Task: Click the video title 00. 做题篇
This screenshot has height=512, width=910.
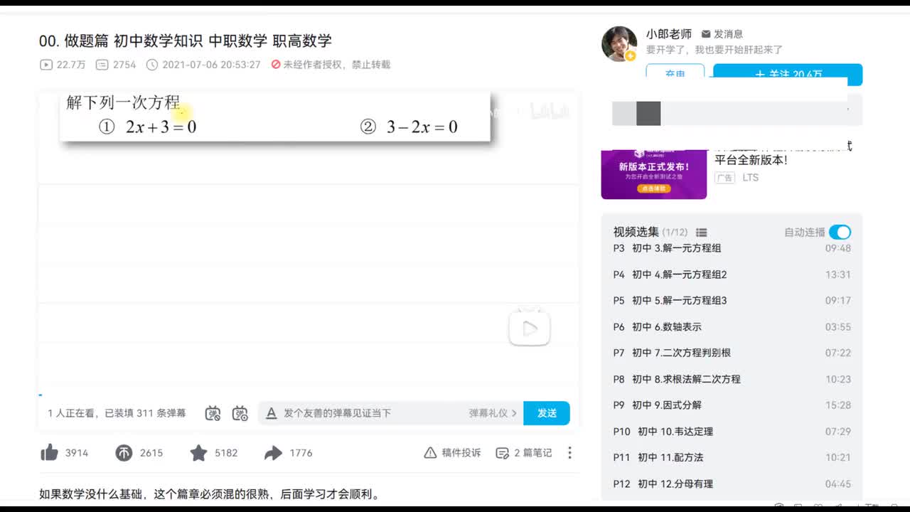Action: tap(186, 41)
